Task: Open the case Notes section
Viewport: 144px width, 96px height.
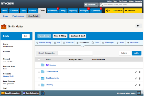Action: 120,42
